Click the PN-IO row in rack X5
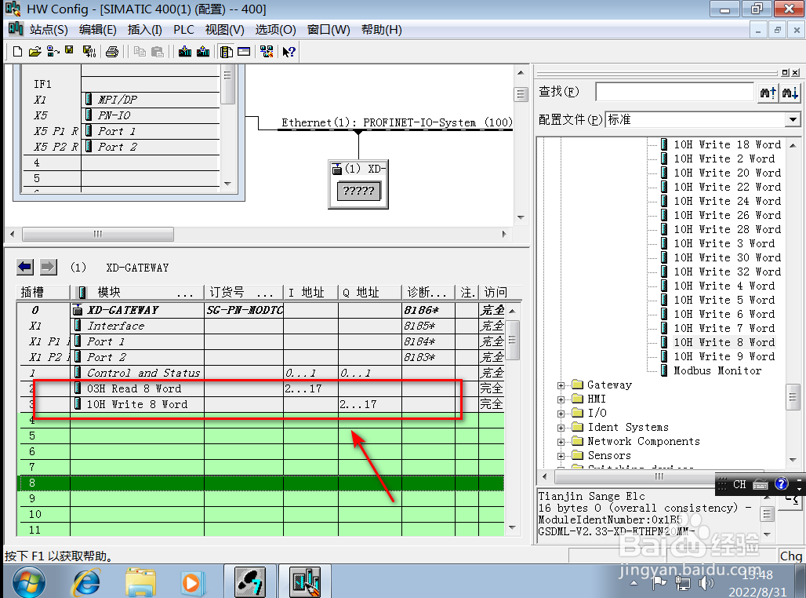 pyautogui.click(x=121, y=115)
